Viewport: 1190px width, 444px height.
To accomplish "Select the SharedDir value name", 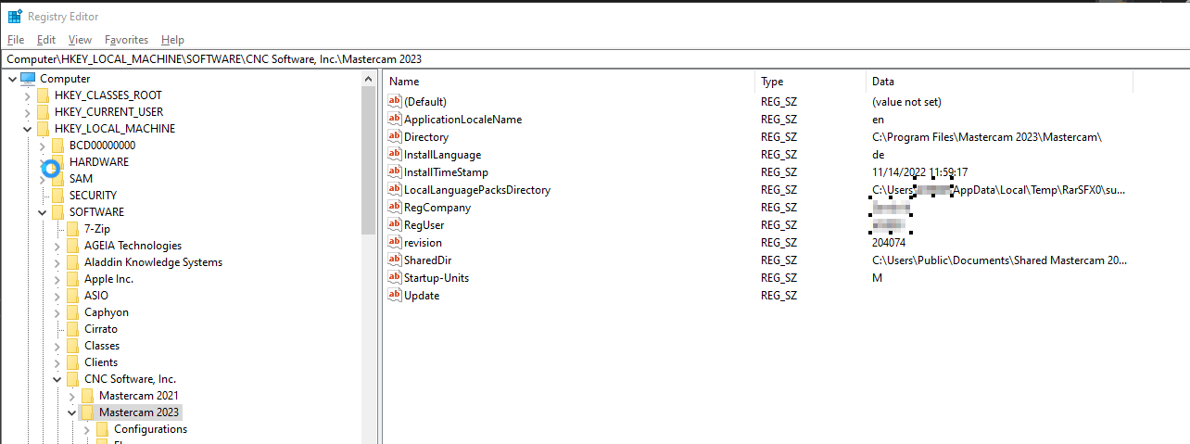I will (x=428, y=260).
